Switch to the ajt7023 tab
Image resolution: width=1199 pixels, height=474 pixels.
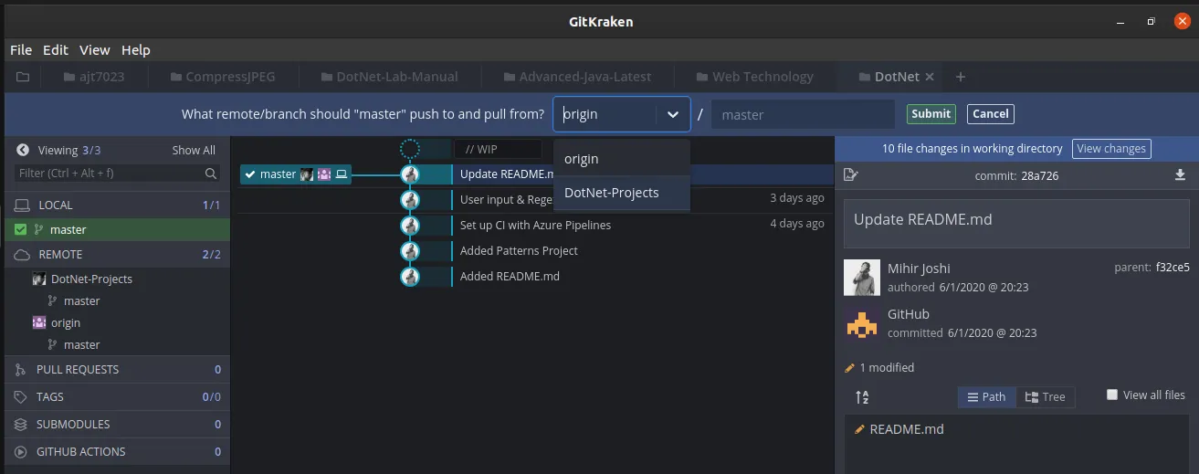point(95,77)
